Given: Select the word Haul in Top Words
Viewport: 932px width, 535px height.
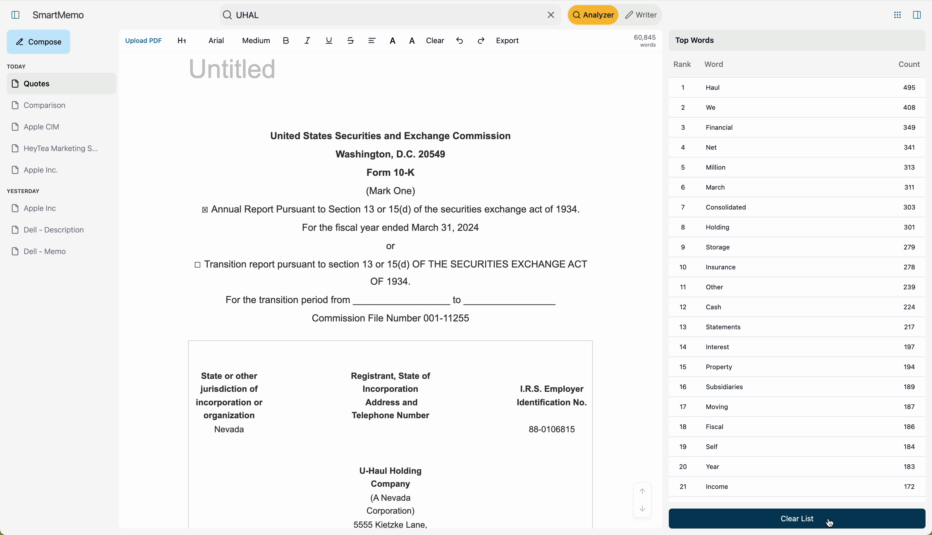Looking at the screenshot, I should tap(713, 88).
